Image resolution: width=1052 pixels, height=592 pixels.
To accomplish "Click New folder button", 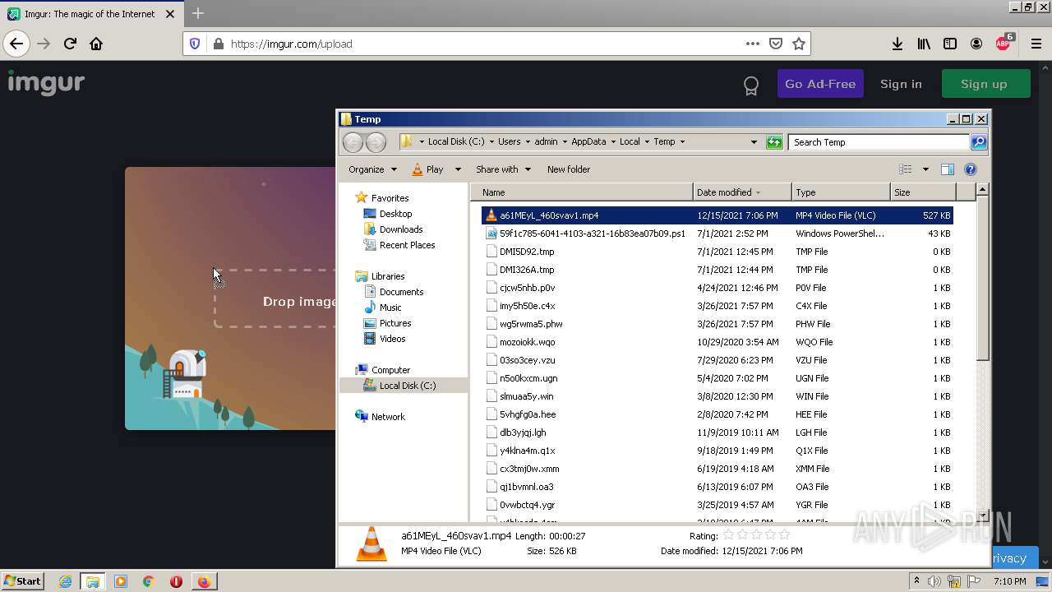I will pyautogui.click(x=569, y=169).
